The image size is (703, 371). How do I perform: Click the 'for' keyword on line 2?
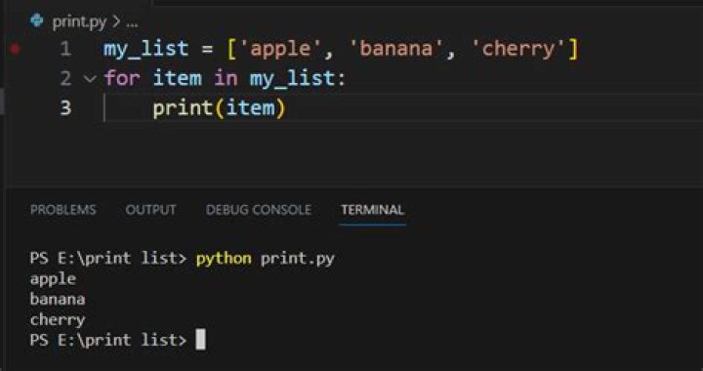coord(121,79)
